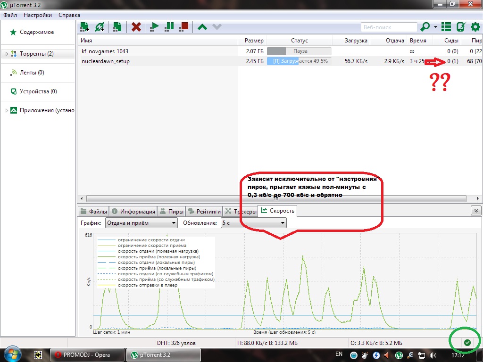Viewport: 483px width, 362px height.
Task: Sort by the Имя column header
Action: [158, 41]
